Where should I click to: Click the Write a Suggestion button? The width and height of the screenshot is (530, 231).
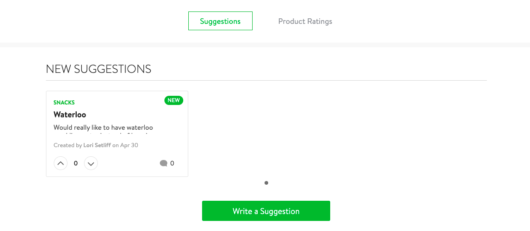coord(266,211)
